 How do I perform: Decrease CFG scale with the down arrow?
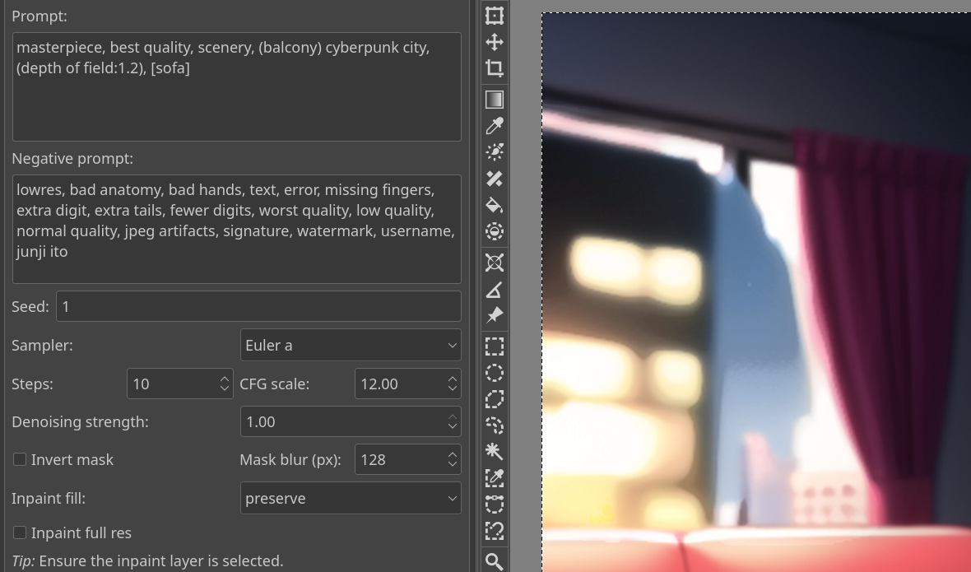[x=452, y=388]
